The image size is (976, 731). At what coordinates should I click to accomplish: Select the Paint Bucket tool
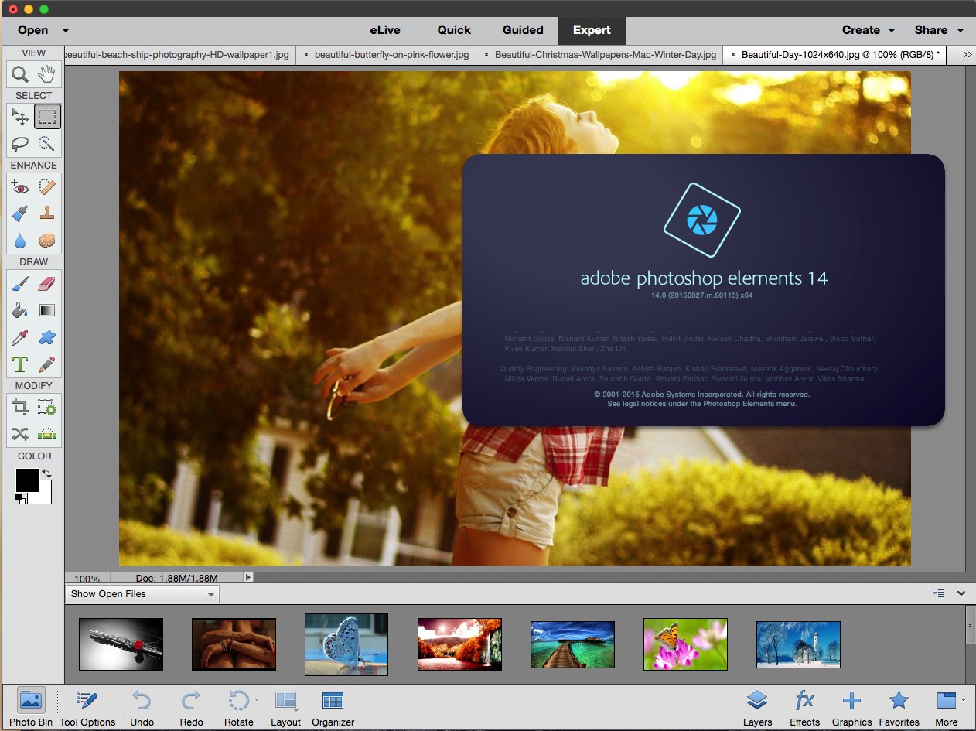click(20, 311)
